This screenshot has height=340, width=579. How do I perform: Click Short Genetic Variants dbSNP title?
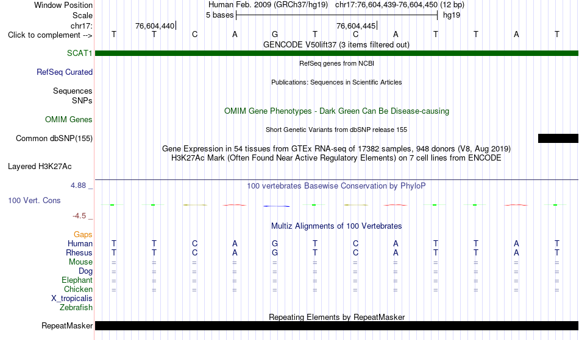(x=336, y=130)
